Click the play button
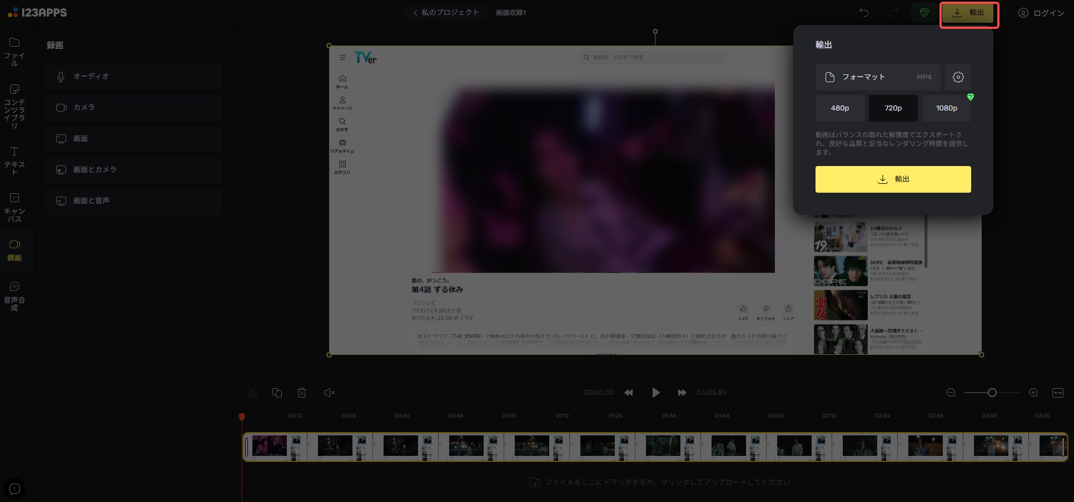Image resolution: width=1074 pixels, height=502 pixels. [655, 393]
